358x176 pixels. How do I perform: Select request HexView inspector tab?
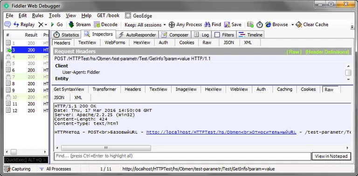[142, 42]
